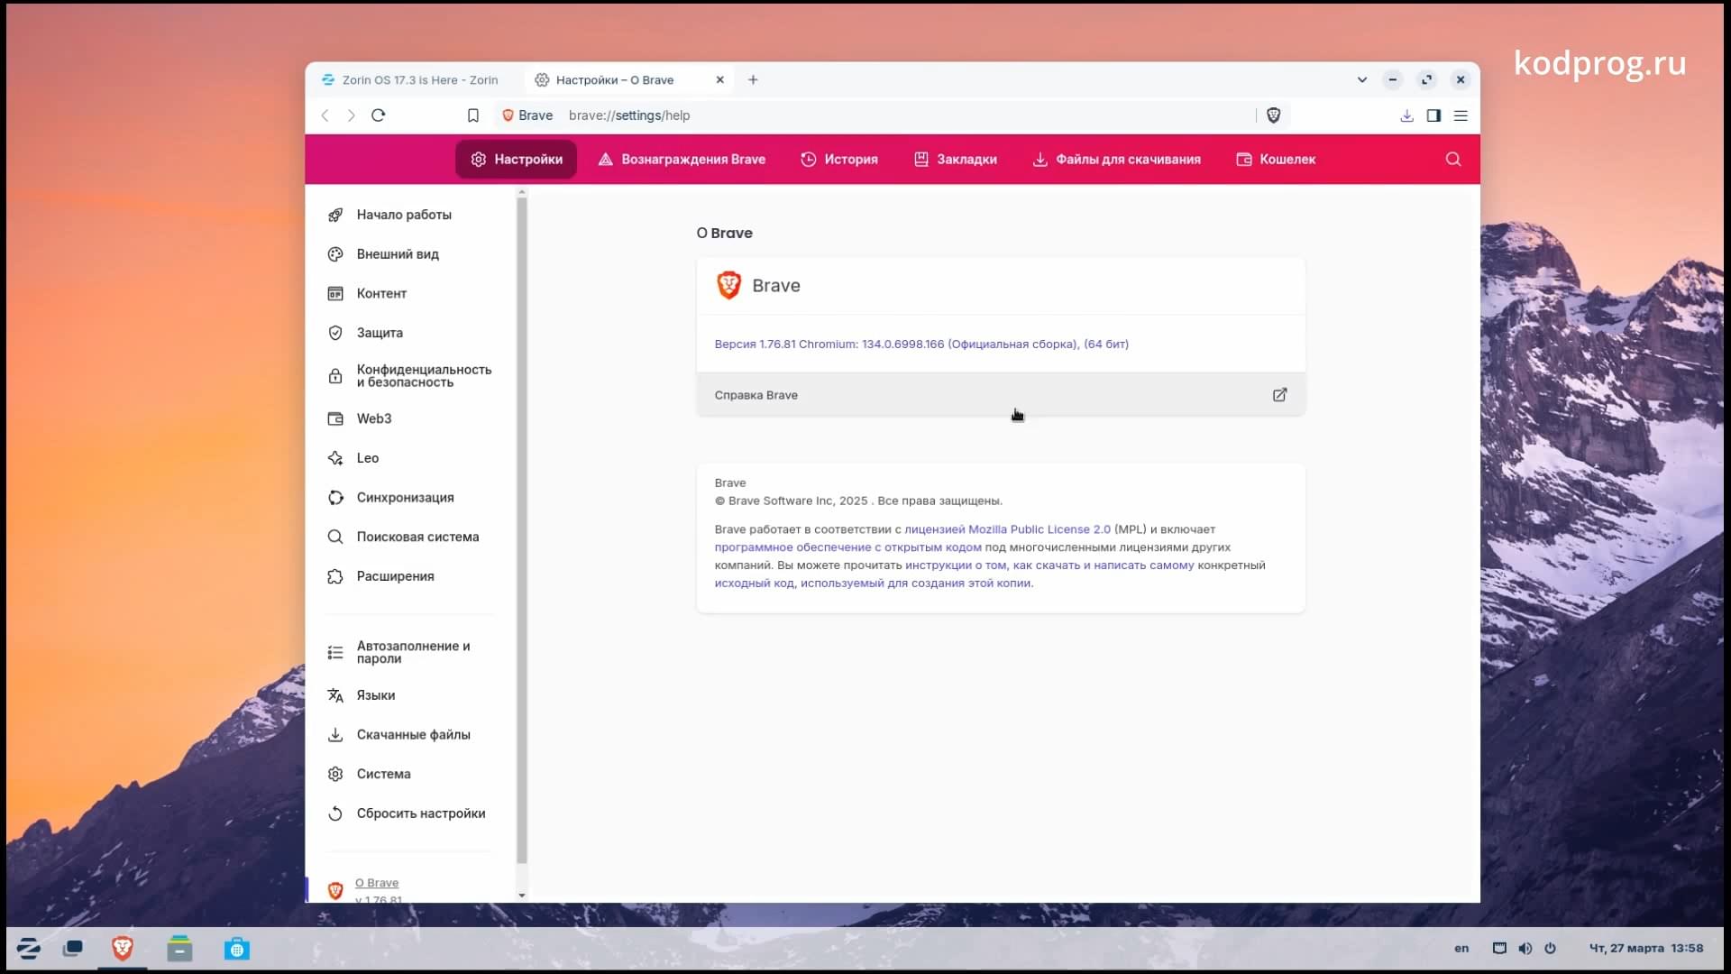Open the downloads icon in browser toolbar

pyautogui.click(x=1406, y=115)
